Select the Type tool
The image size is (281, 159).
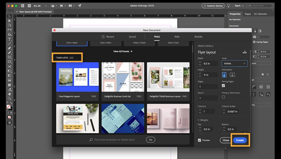(x=10, y=39)
